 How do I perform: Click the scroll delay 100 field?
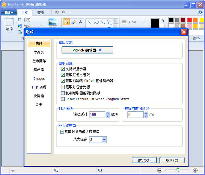[x=97, y=115]
